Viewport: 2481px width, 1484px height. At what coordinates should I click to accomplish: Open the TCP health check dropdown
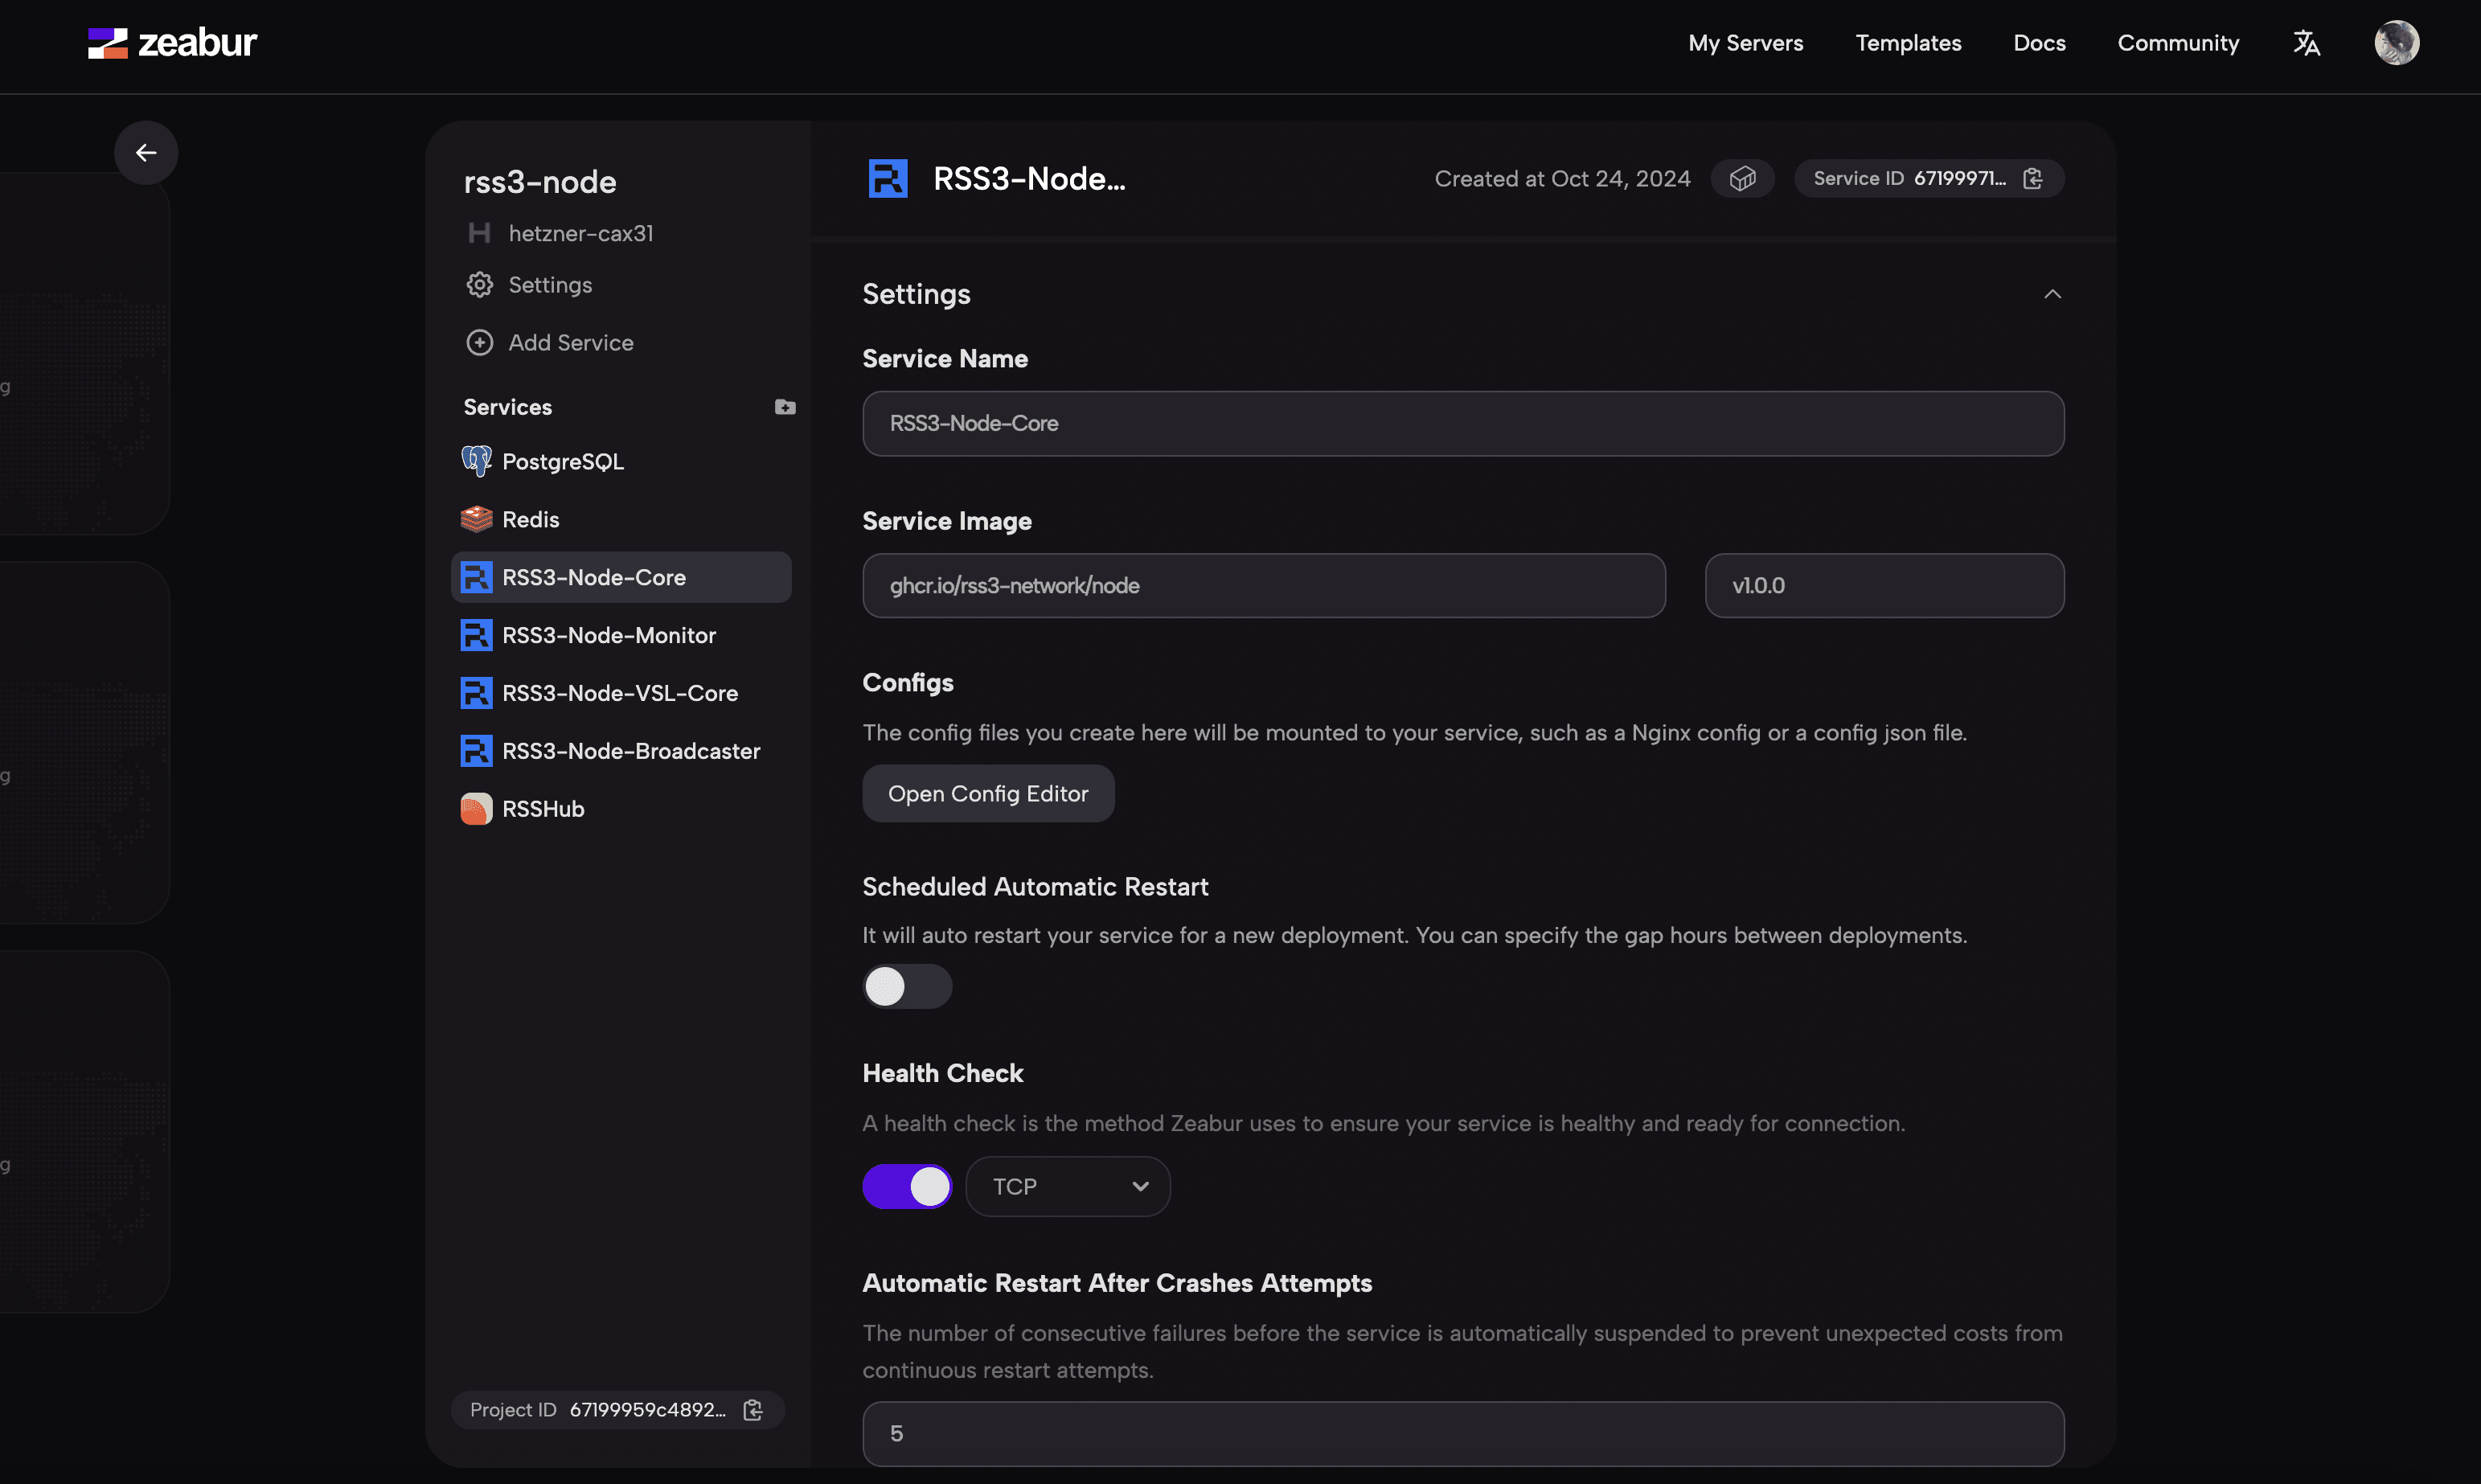[x=1068, y=1187]
